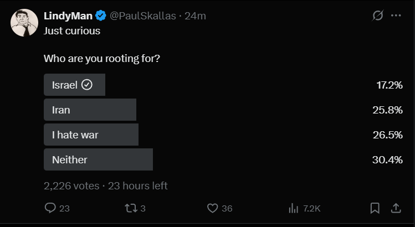Screen dimensions: 415x227
Task: Like the post with heart icon
Action: point(212,208)
